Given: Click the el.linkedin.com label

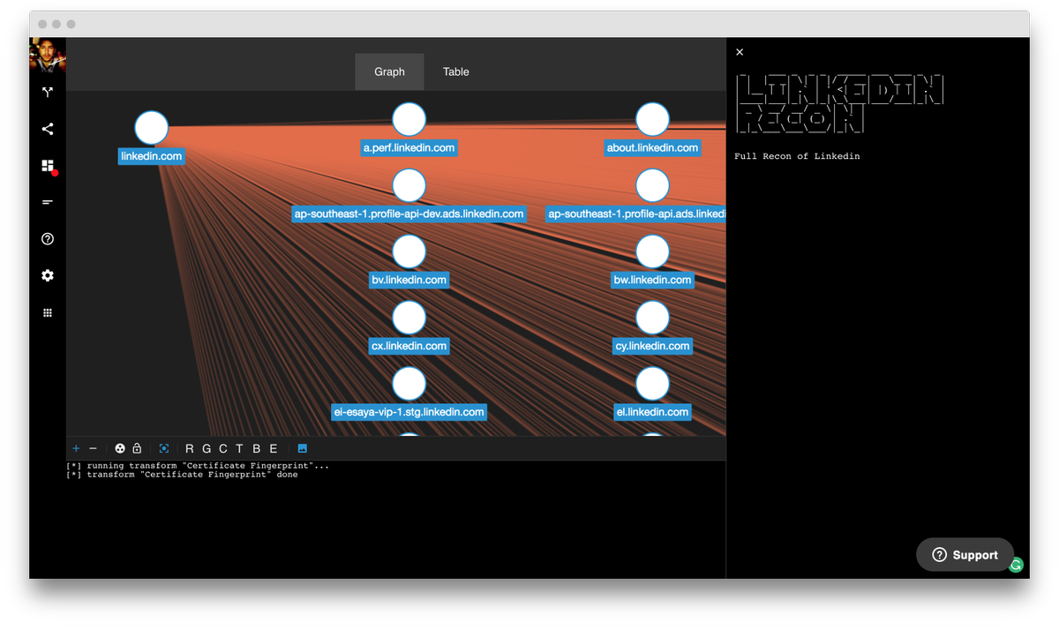Looking at the screenshot, I should point(653,412).
